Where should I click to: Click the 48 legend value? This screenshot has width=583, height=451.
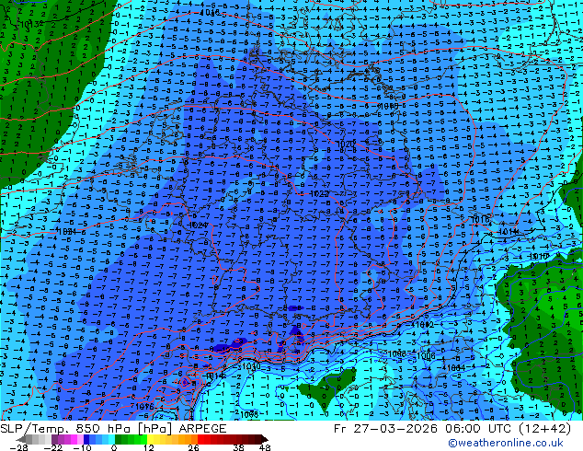point(265,447)
